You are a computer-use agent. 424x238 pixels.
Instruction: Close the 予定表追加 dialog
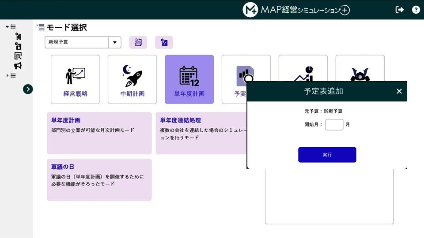coord(399,91)
